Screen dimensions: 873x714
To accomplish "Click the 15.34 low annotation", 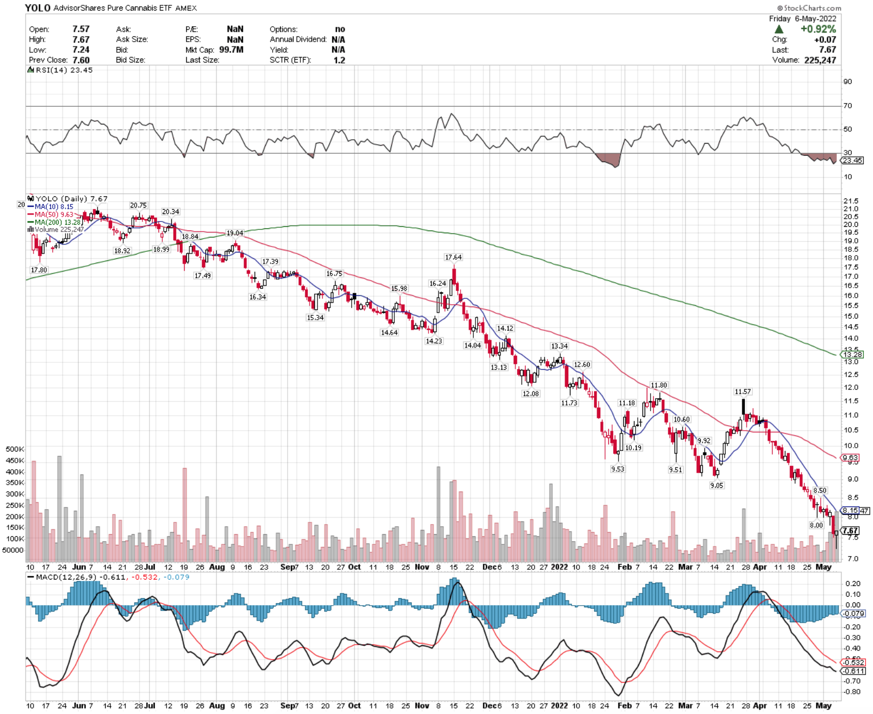I will pyautogui.click(x=315, y=318).
